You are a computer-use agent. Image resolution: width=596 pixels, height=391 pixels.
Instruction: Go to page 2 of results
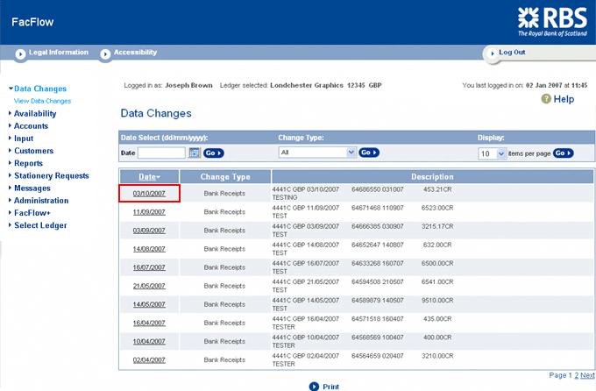[576, 375]
